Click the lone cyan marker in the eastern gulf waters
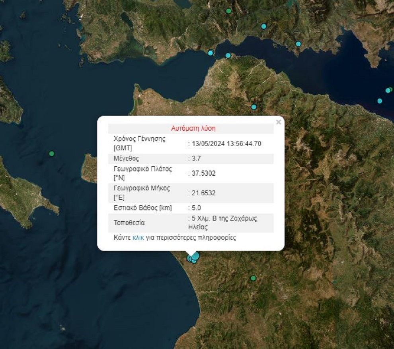The image size is (394, 349). tap(380, 101)
